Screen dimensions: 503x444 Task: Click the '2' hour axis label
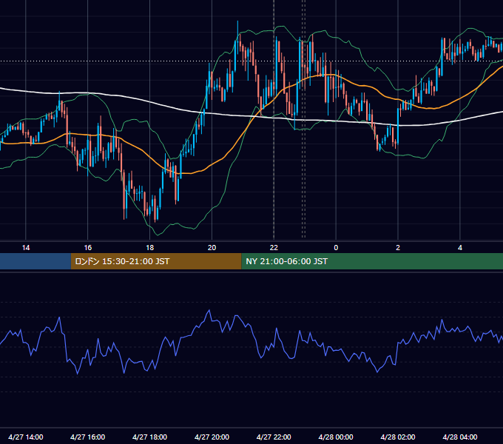coord(398,248)
